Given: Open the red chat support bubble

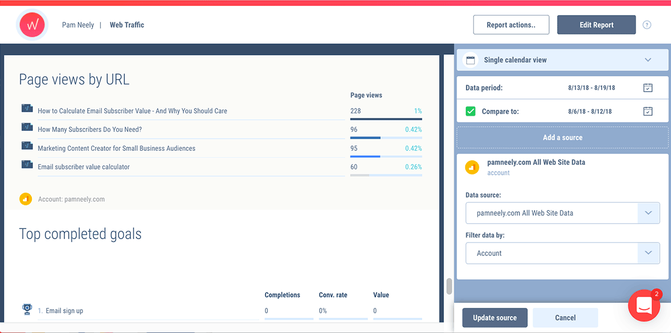Looking at the screenshot, I should click(644, 306).
